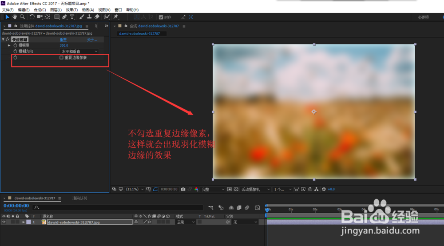
Task: Toggle mask and shape path visibility icon
Action: (x=155, y=189)
